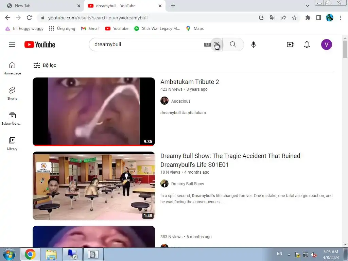Viewport: 348px width, 261px height.
Task: Click the magnifying glass search button
Action: coord(233,45)
